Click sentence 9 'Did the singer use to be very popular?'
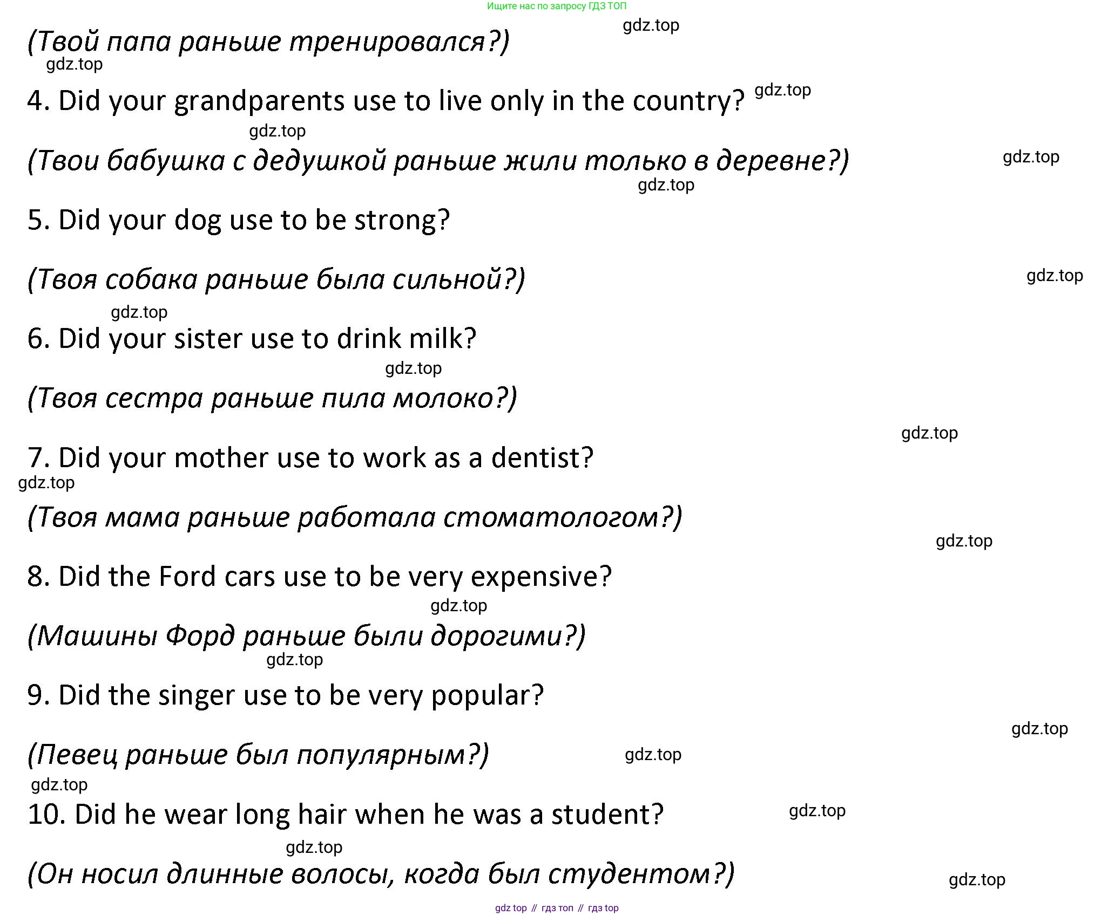 (285, 695)
